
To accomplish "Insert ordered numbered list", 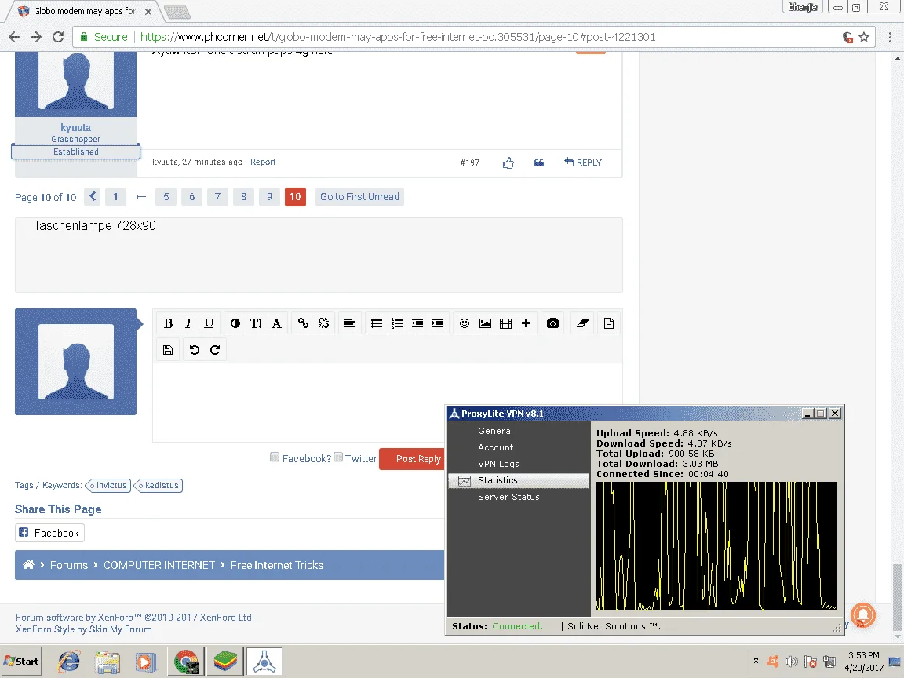I will [396, 323].
